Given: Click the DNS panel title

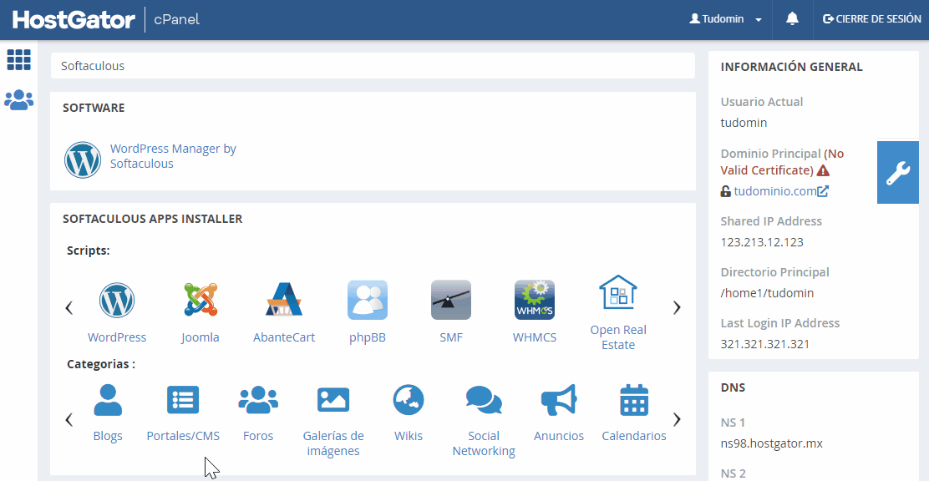Looking at the screenshot, I should [733, 388].
